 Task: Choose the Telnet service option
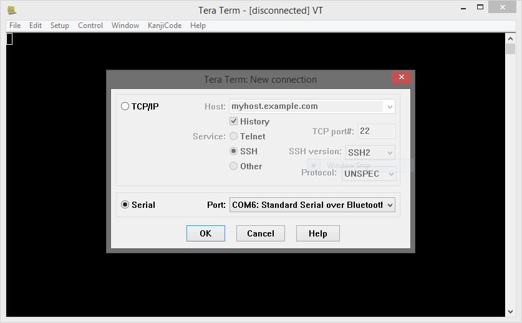click(233, 136)
